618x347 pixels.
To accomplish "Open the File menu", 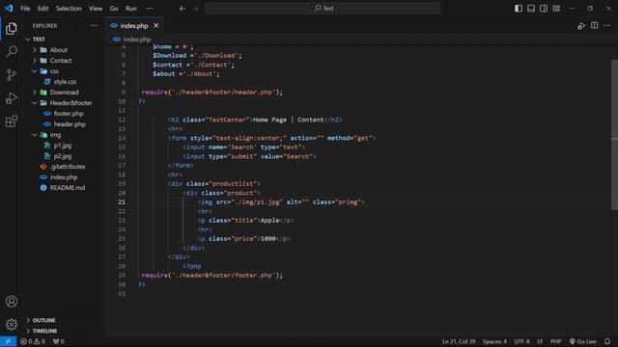I will click(25, 9).
